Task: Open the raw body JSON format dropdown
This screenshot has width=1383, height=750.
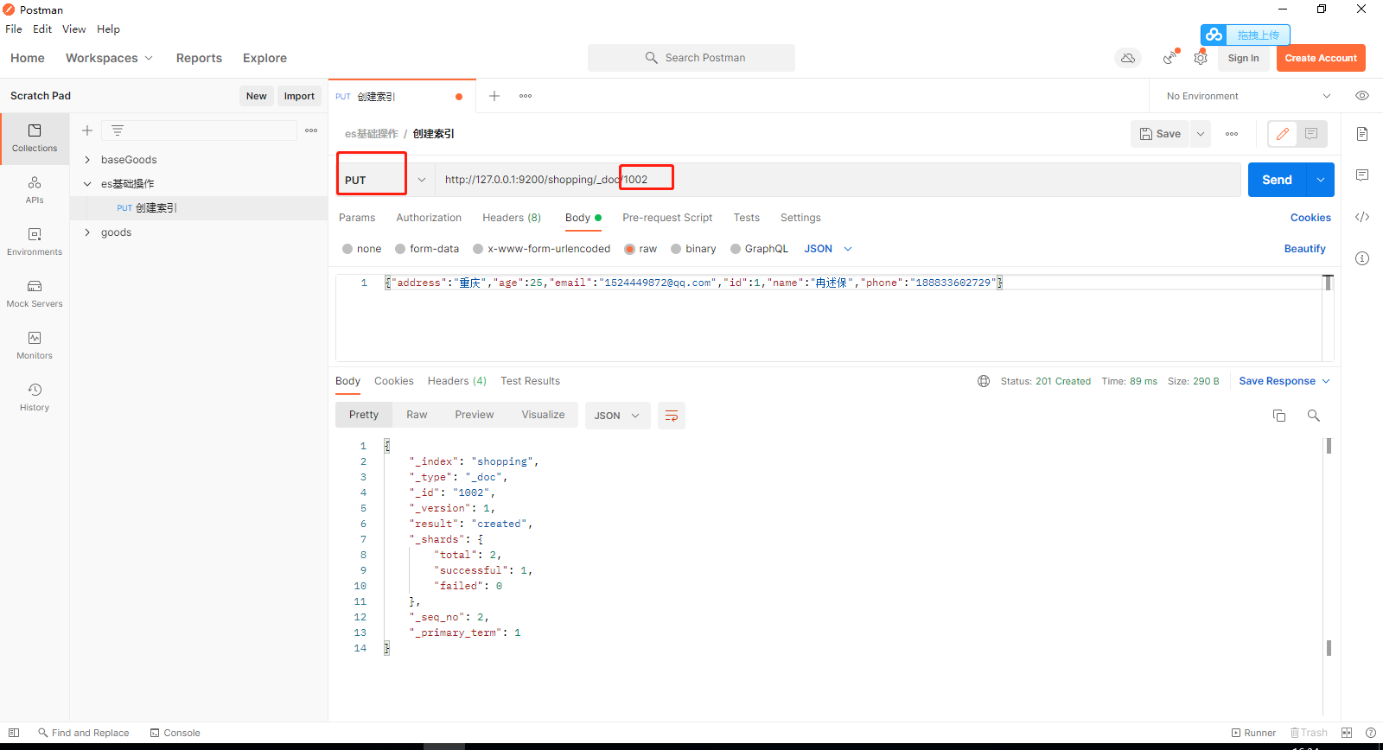Action: coord(828,249)
